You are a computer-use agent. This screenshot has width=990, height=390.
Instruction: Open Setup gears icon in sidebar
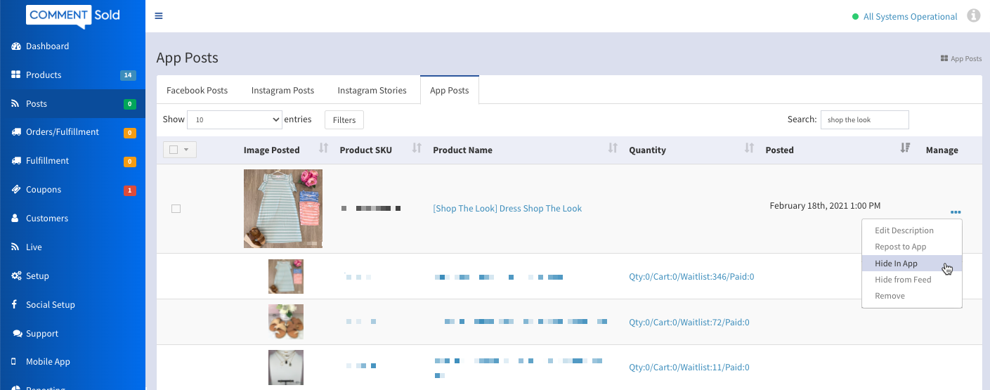15,276
